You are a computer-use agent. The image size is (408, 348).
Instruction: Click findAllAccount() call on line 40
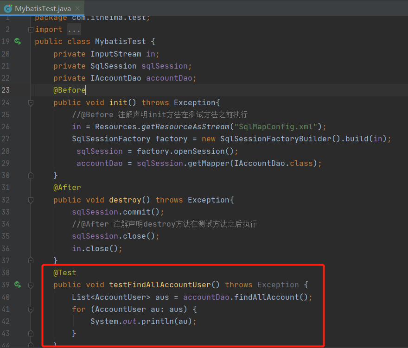tap(271, 297)
